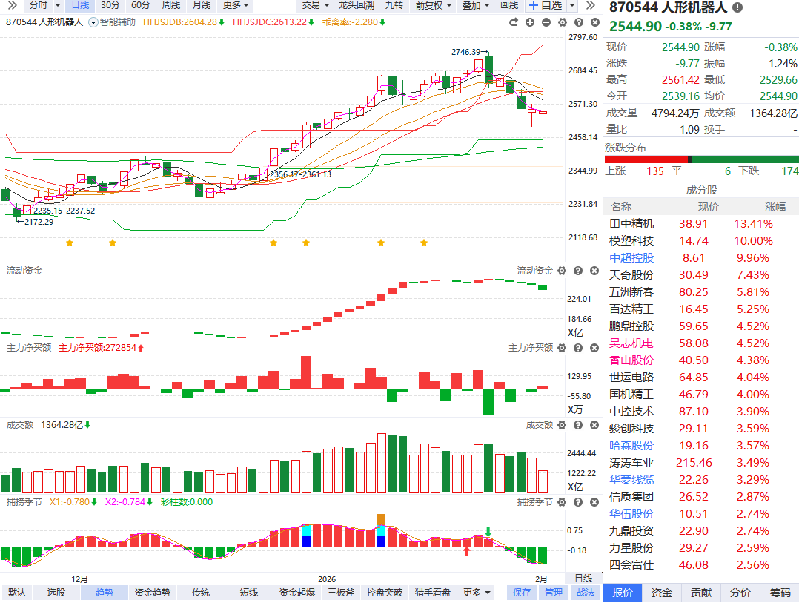Switch chart period to 30分
Viewport: 799px width, 603px height.
coord(110,5)
